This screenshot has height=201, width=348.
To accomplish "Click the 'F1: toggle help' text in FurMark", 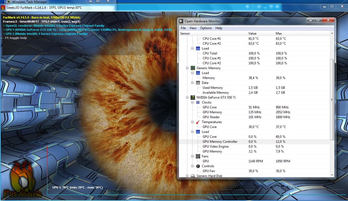I will [x=15, y=38].
